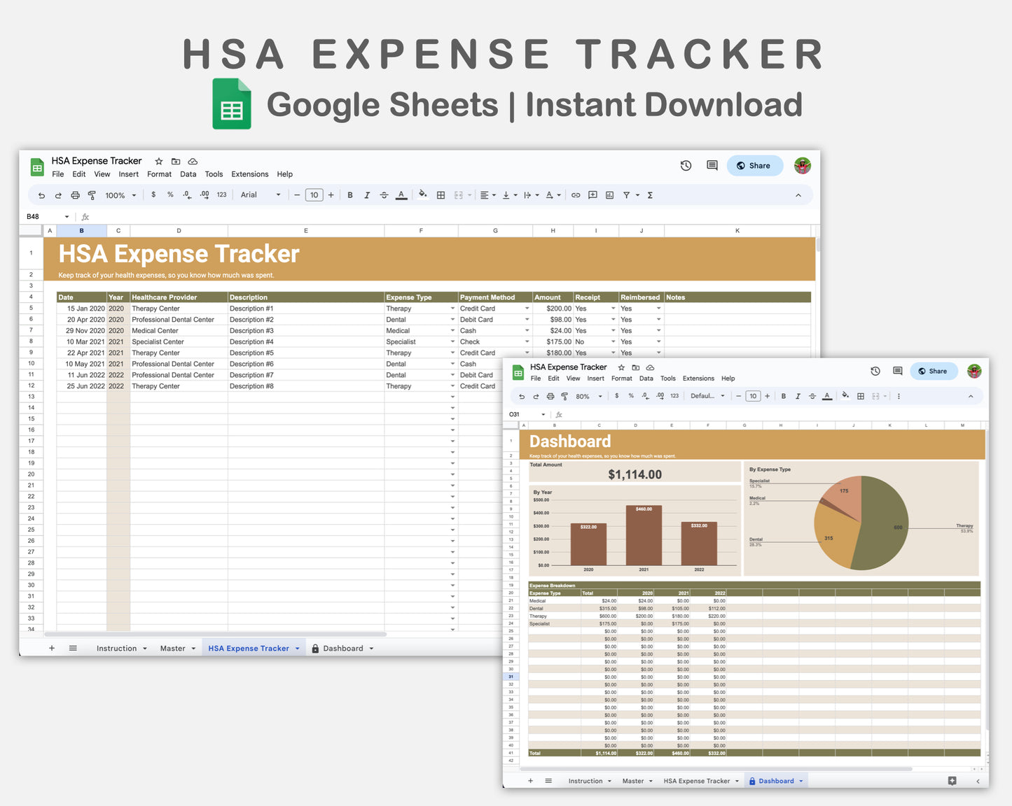
Task: Select the paint format tool
Action: pyautogui.click(x=92, y=195)
